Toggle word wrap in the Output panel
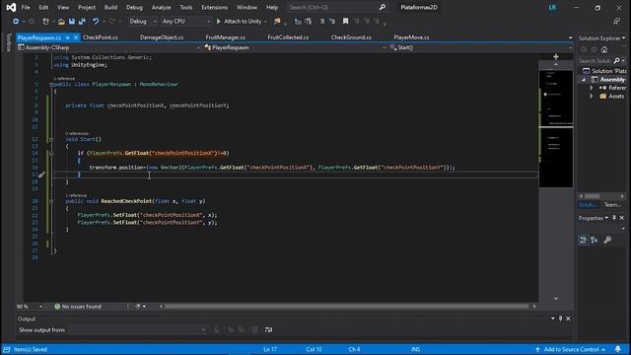Viewport: 631px width, 355px height. 268,329
